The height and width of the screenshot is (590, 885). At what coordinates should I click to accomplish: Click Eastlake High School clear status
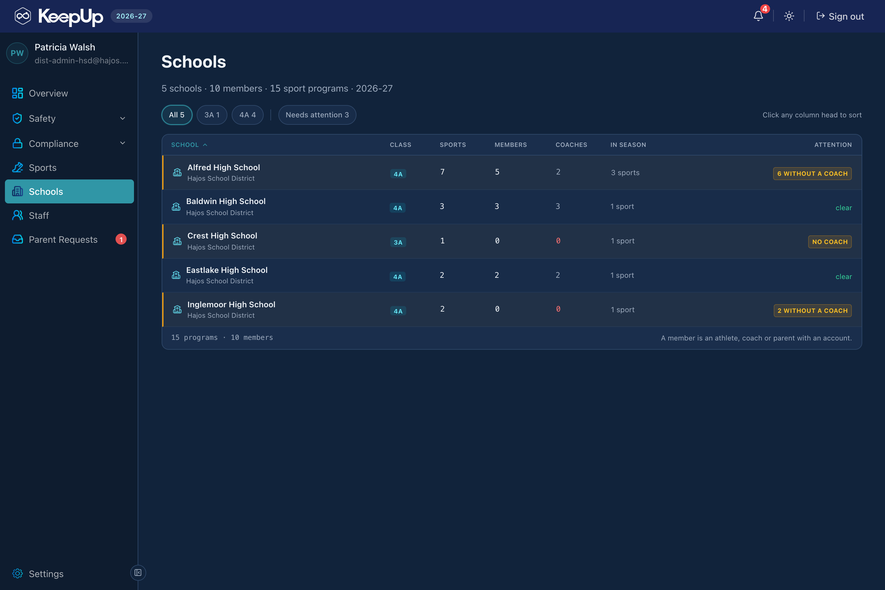tap(844, 277)
